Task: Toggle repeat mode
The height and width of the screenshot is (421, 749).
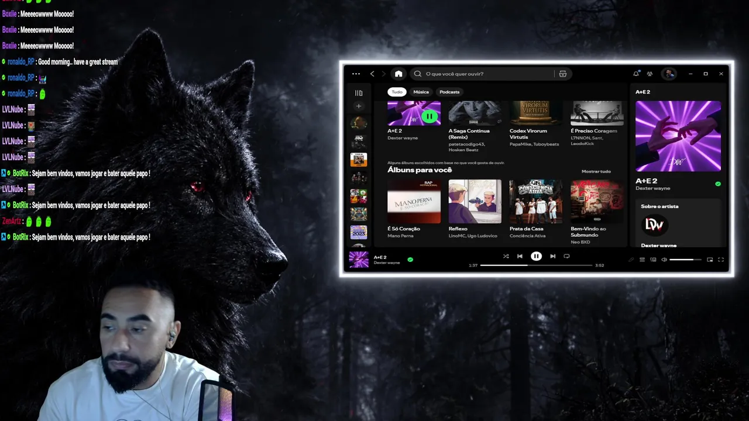Action: pyautogui.click(x=566, y=256)
